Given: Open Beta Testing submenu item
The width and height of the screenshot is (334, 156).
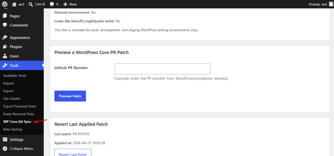Looking at the screenshot, I should 13,129.
